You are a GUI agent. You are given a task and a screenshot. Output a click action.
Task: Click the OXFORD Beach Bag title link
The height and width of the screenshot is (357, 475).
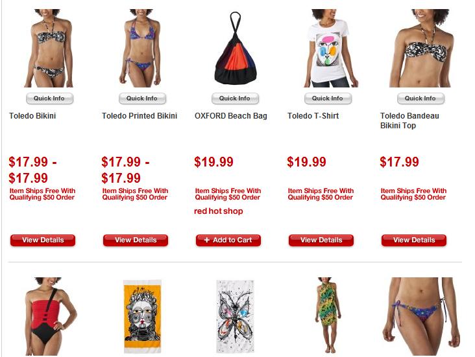coord(231,116)
